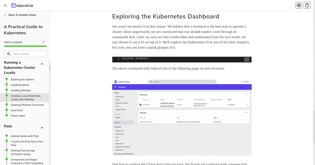Click the Search Module input field

click(25, 54)
